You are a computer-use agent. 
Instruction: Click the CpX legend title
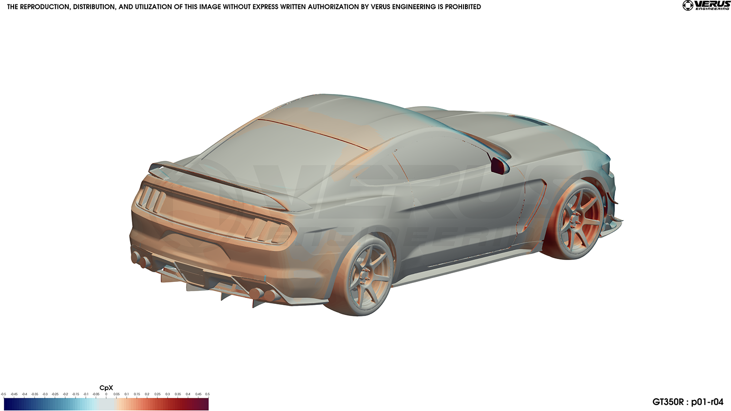point(106,388)
